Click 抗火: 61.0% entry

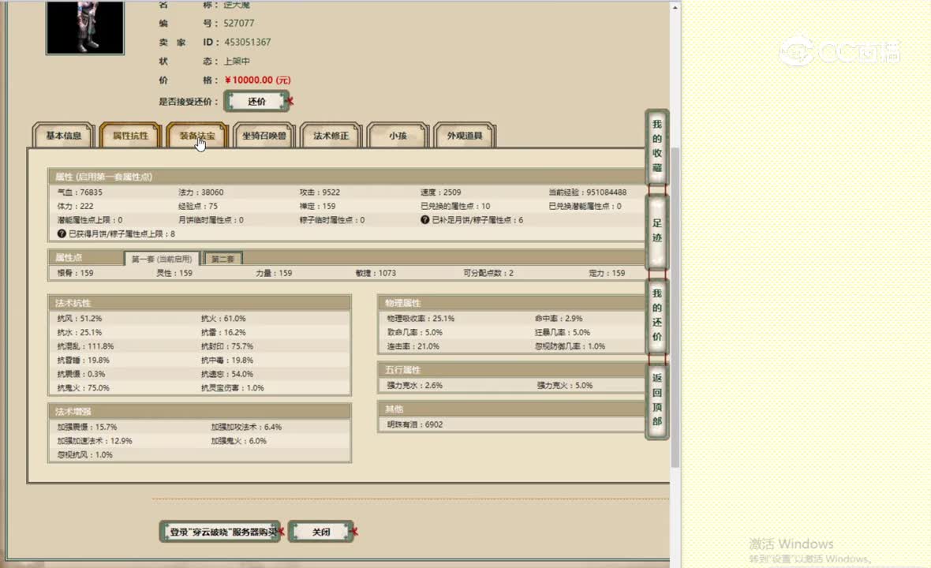point(223,319)
